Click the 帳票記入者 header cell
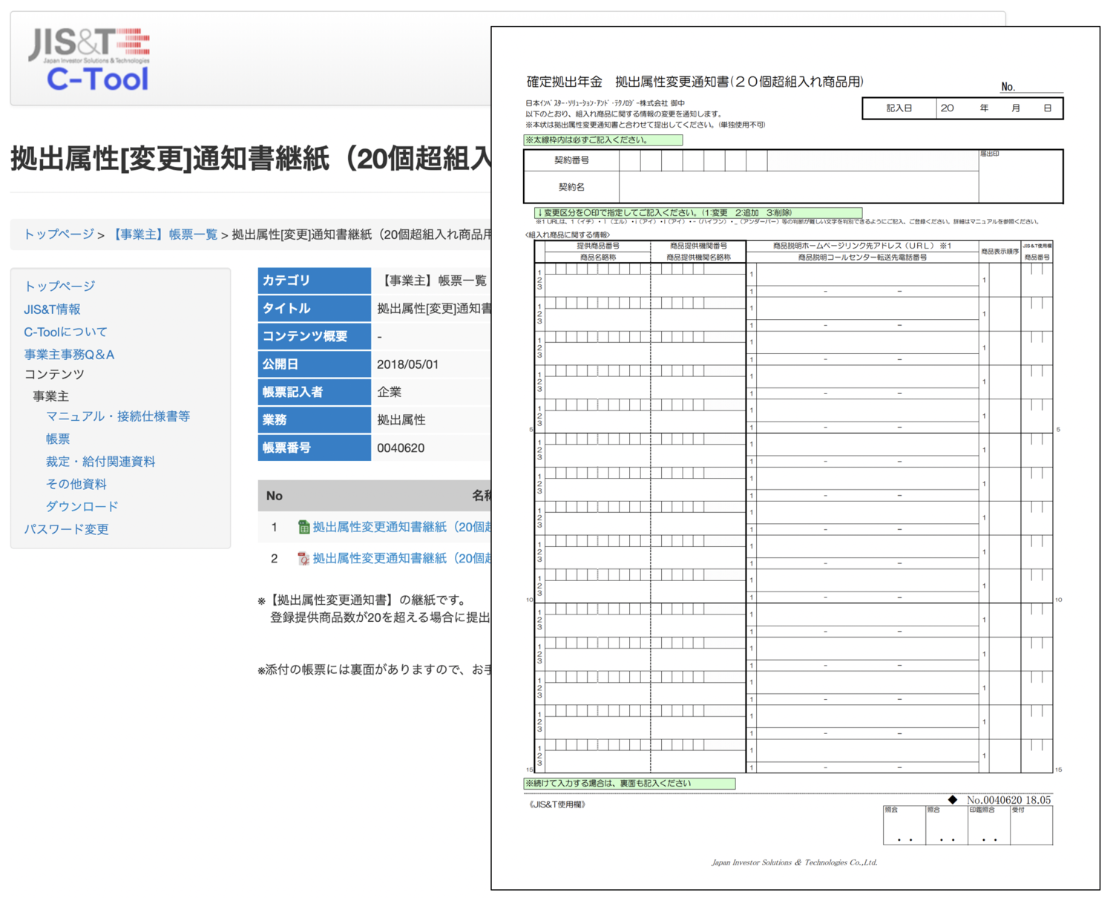 (315, 392)
